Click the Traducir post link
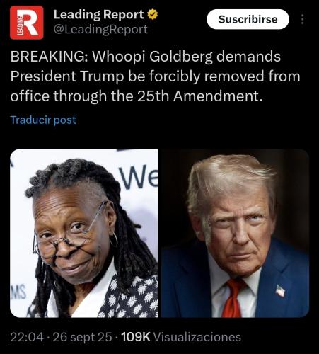Image resolution: width=319 pixels, height=354 pixels. pos(43,120)
